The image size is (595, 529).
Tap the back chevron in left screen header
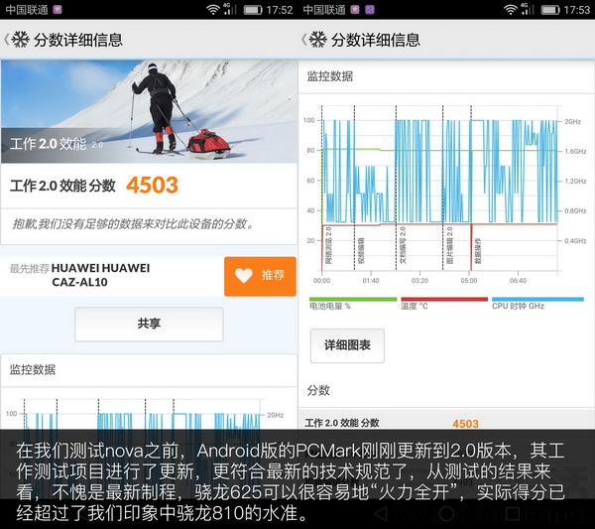tap(7, 39)
